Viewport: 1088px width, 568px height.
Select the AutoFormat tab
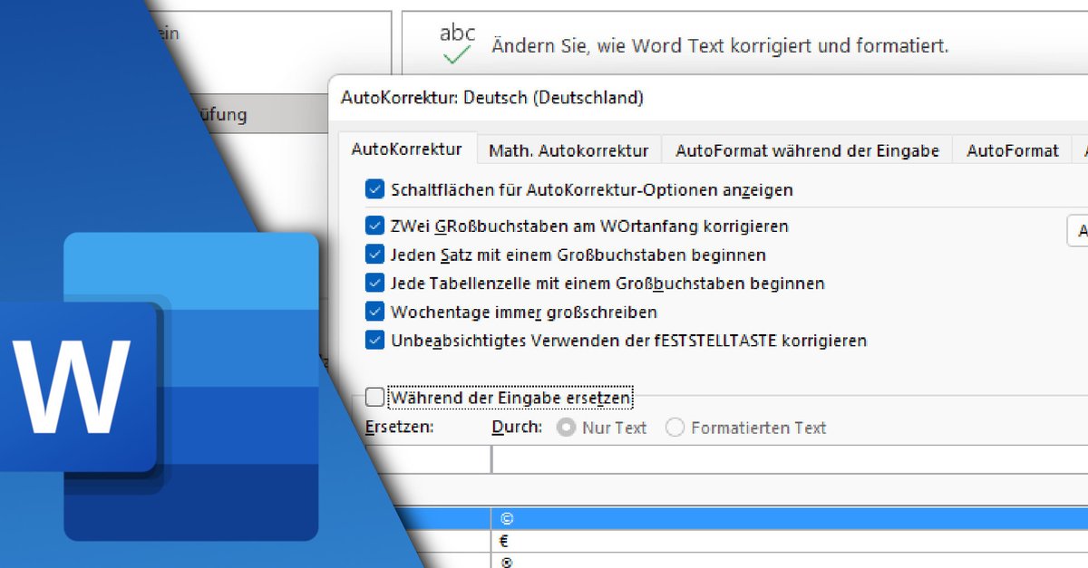[x=1012, y=150]
